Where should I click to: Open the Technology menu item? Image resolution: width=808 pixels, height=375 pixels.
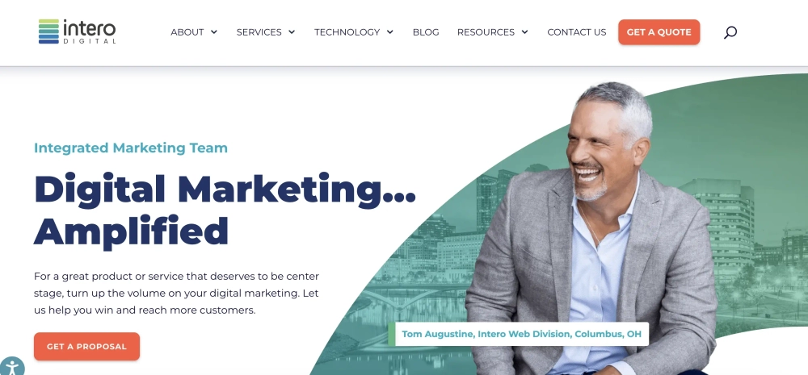click(347, 32)
